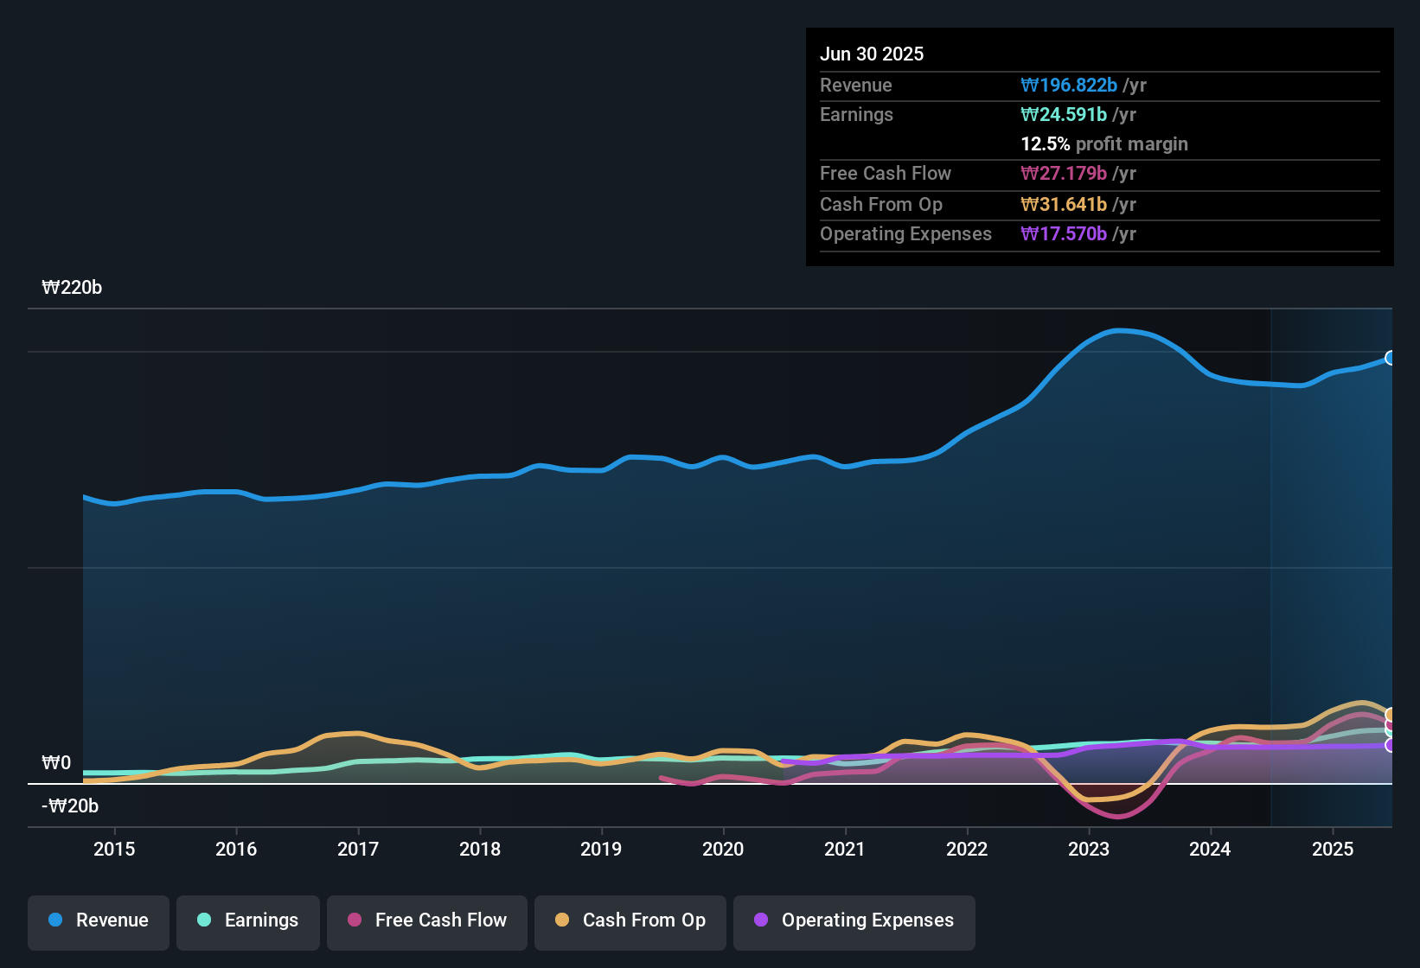The image size is (1420, 968).
Task: Toggle the Free Cash Flow series visibility
Action: (426, 921)
